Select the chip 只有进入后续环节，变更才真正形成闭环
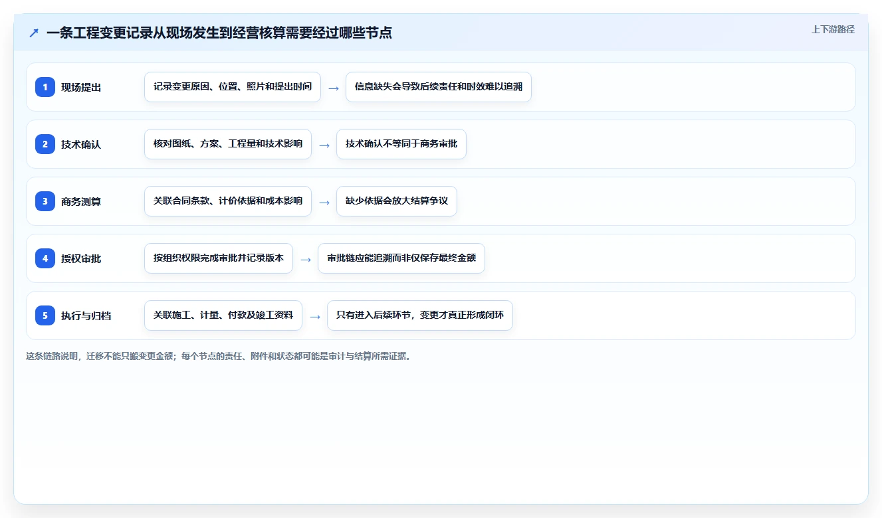This screenshot has height=518, width=882. pos(420,315)
